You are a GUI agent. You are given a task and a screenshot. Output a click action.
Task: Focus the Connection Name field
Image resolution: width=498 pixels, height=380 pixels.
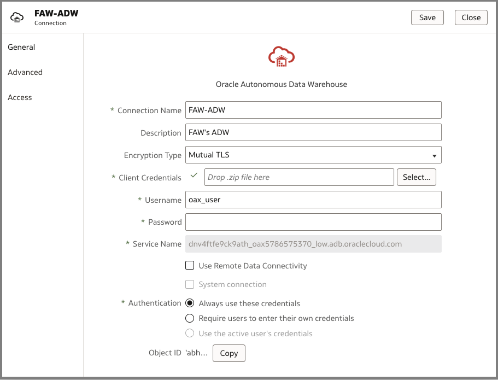pos(313,110)
